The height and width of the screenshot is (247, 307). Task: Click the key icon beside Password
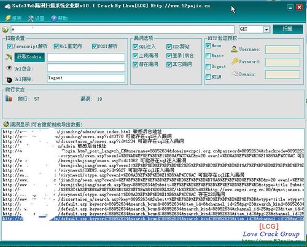(x=235, y=61)
